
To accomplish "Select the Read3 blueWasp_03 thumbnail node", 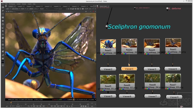I will tap(108, 47).
